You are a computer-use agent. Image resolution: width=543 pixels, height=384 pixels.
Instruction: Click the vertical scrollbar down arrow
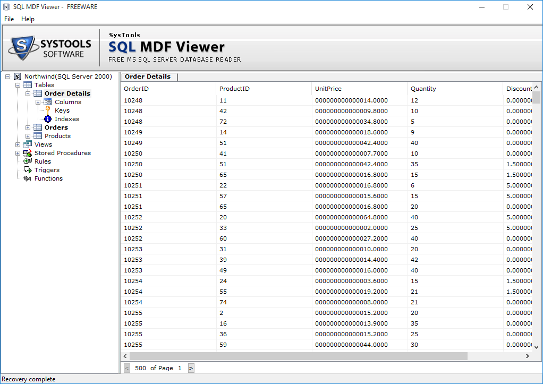click(537, 347)
